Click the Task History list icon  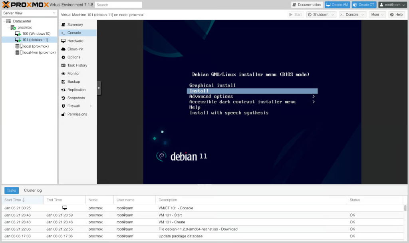[64, 65]
